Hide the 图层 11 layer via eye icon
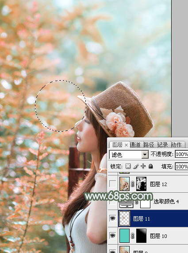Image resolution: width=188 pixels, height=253 pixels. coord(112,218)
